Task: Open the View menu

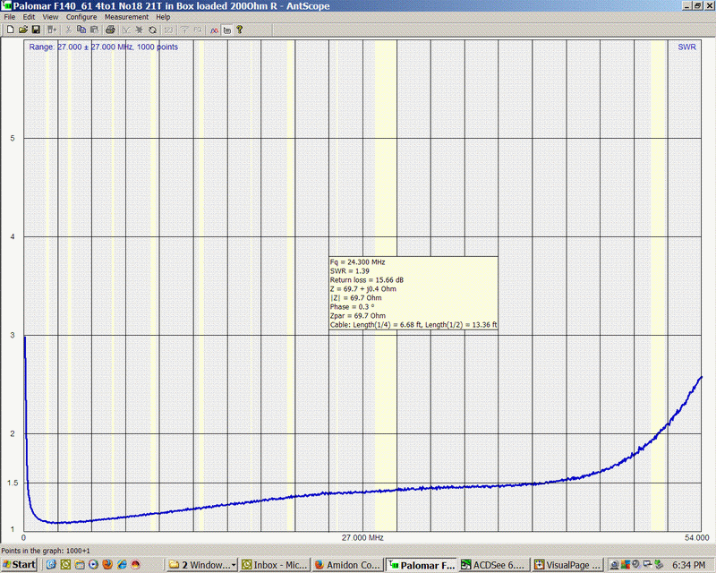Action: pyautogui.click(x=50, y=17)
